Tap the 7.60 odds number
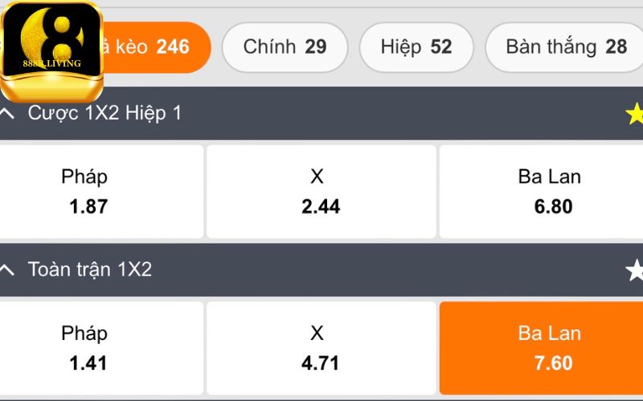The image size is (643, 401). [x=553, y=363]
